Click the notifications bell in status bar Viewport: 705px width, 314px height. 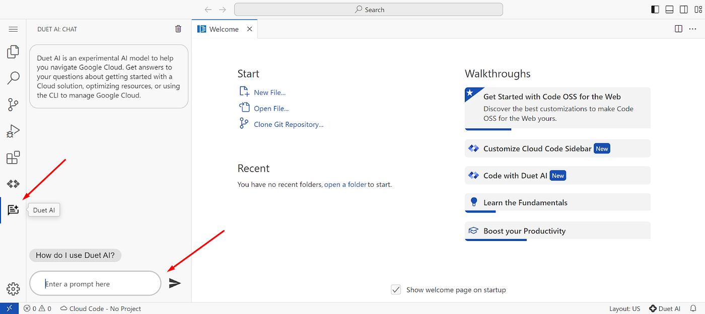coord(694,308)
